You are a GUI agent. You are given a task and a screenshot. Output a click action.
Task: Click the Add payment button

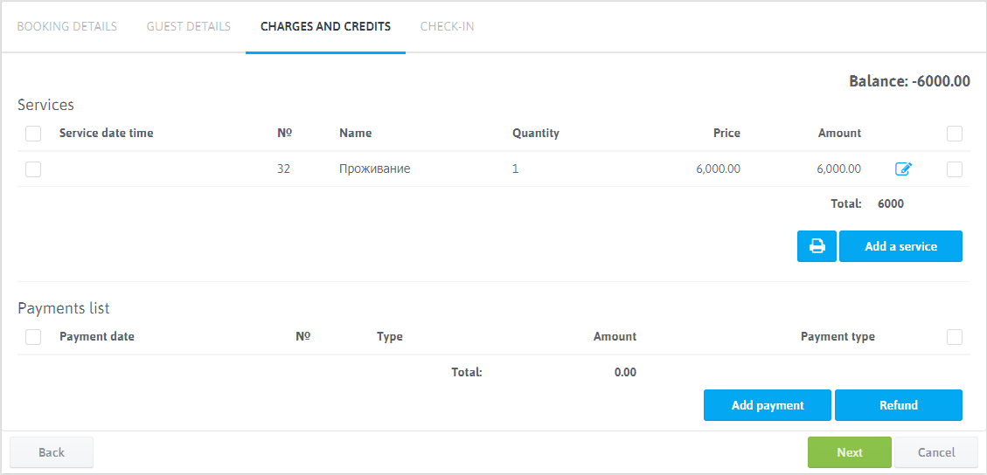pos(768,405)
